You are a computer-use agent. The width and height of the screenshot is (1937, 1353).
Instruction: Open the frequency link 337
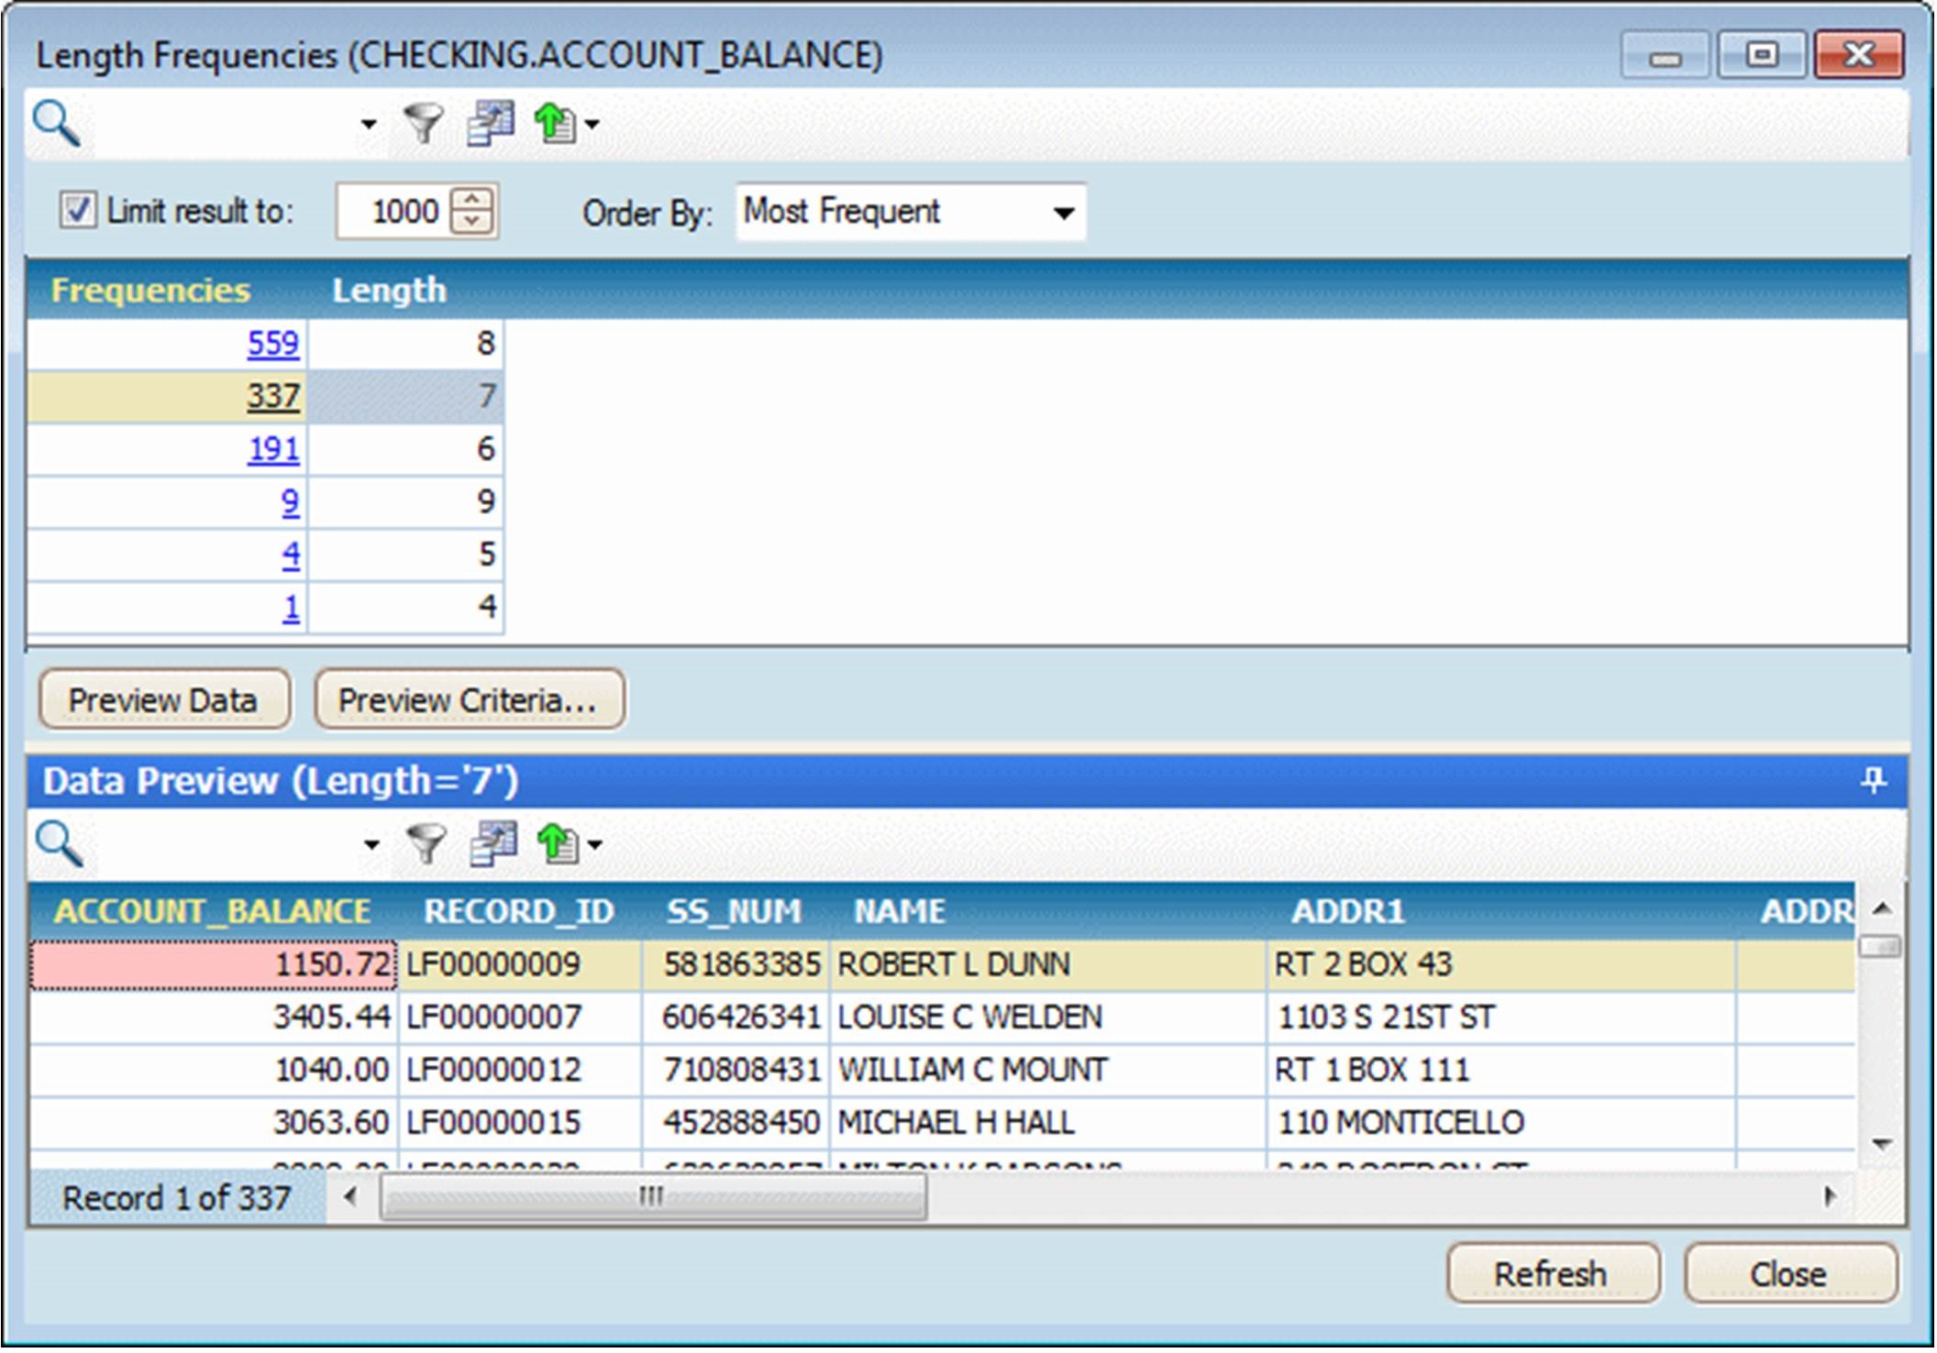pyautogui.click(x=273, y=396)
